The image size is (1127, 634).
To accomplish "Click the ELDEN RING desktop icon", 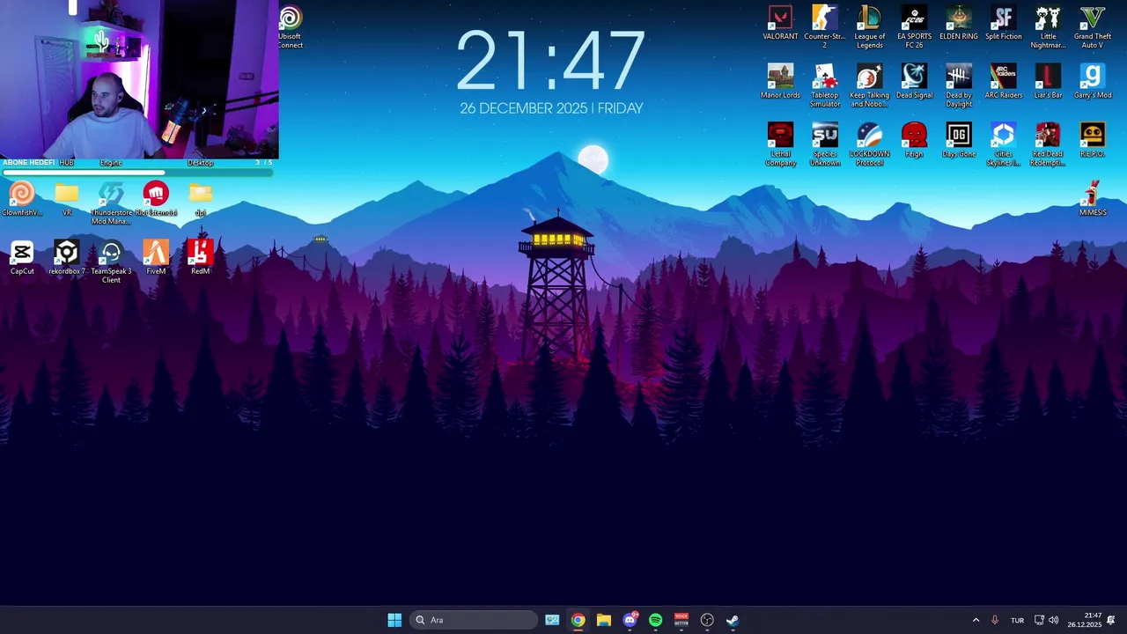I will click(959, 24).
